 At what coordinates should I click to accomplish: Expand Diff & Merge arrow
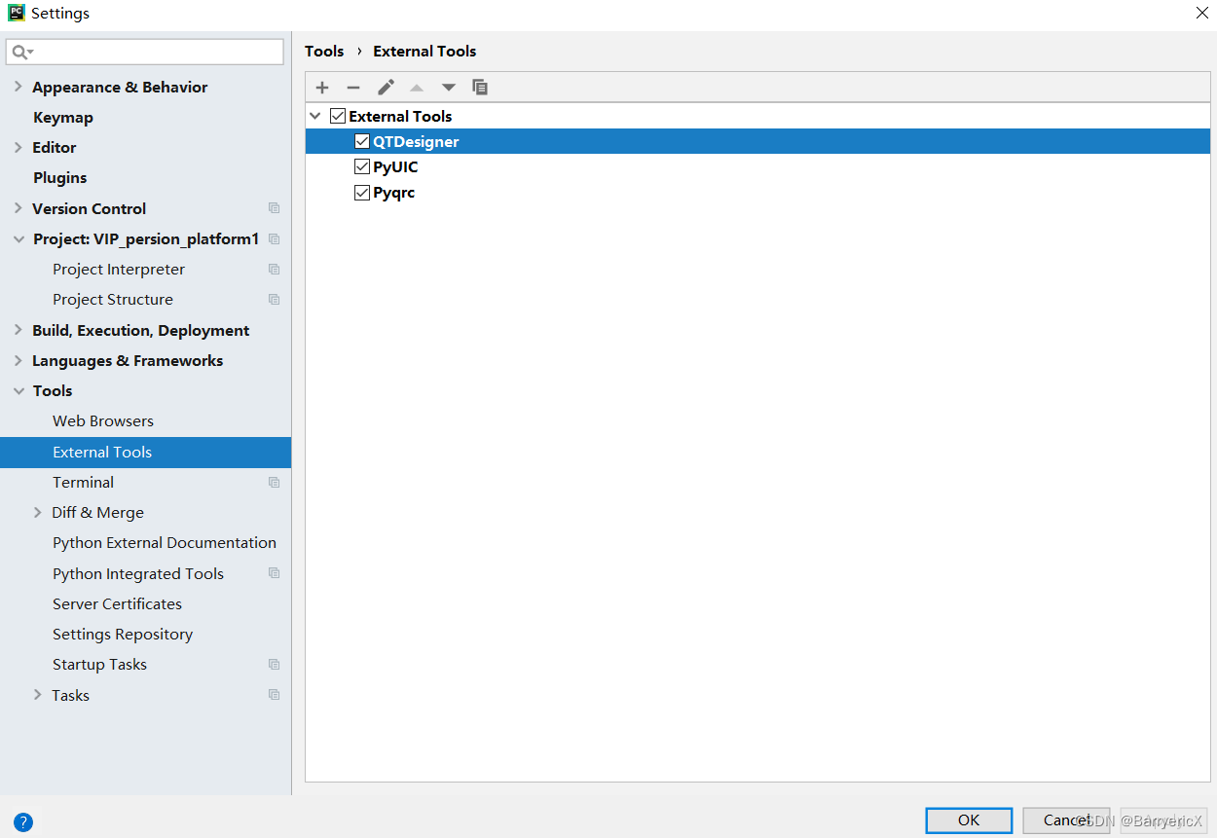tap(38, 512)
